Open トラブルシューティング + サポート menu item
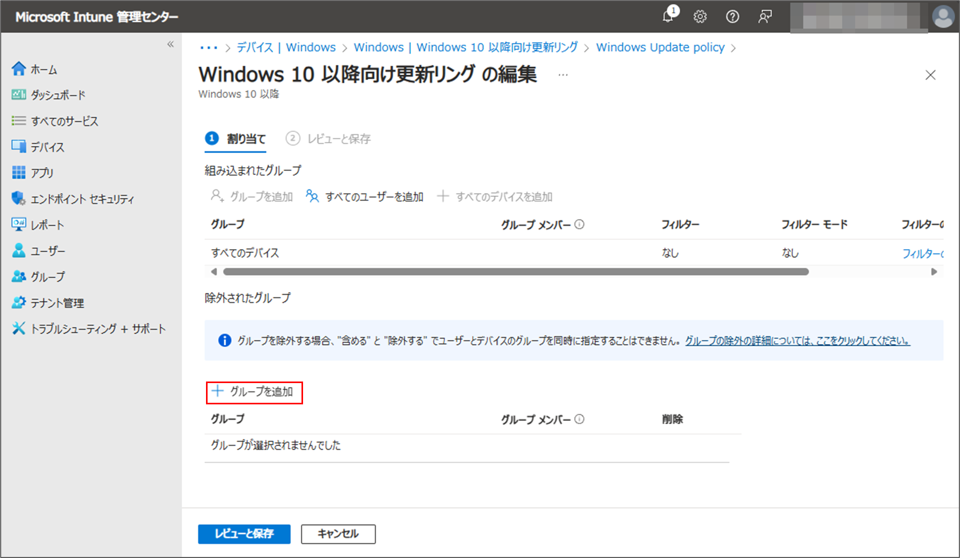This screenshot has width=960, height=558. (x=98, y=329)
